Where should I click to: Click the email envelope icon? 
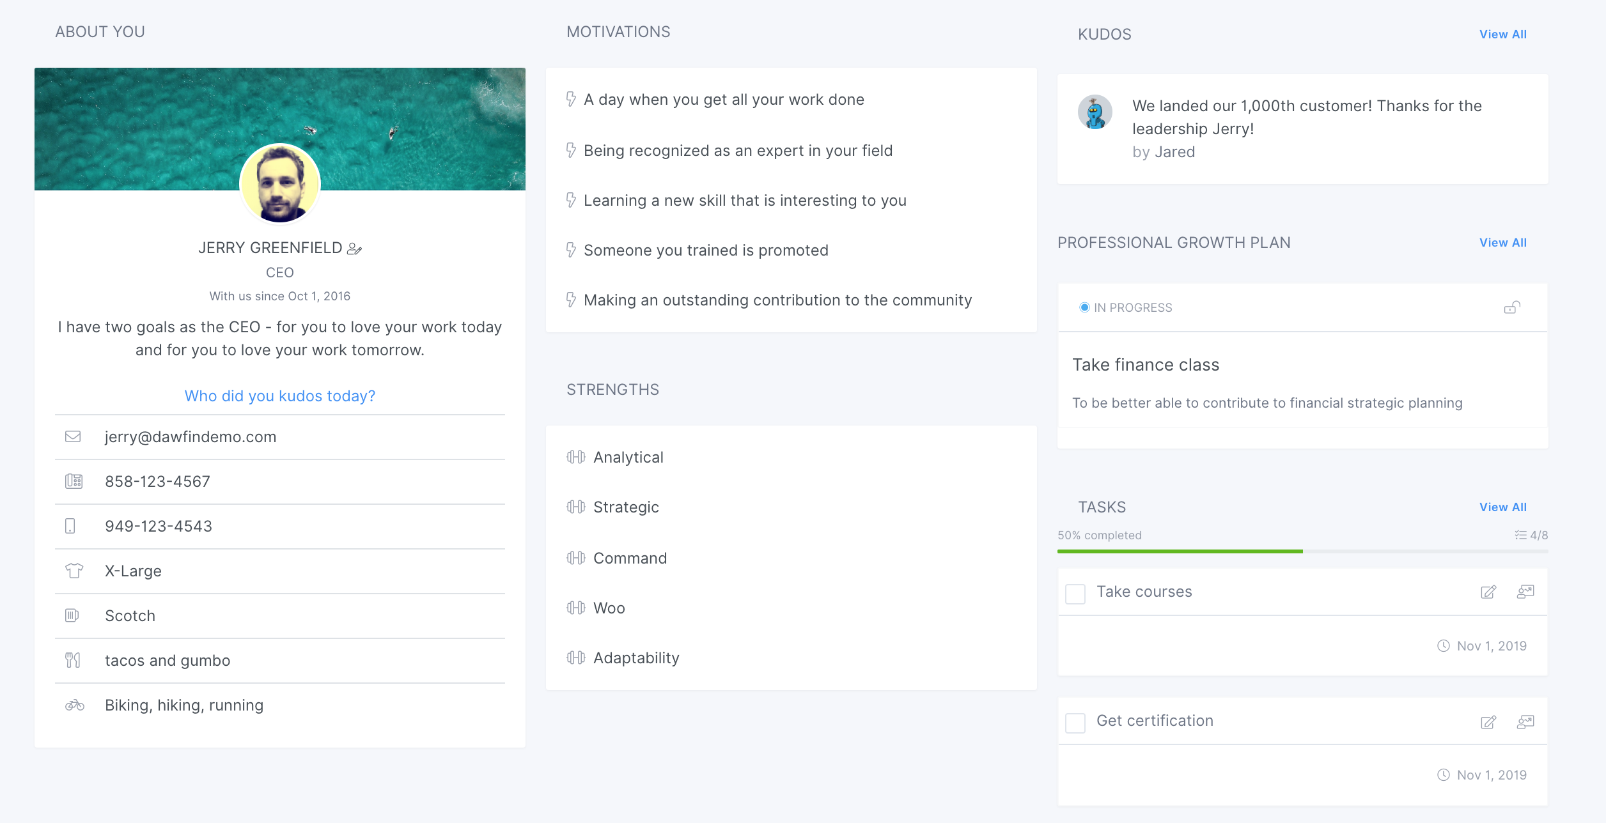coord(73,436)
